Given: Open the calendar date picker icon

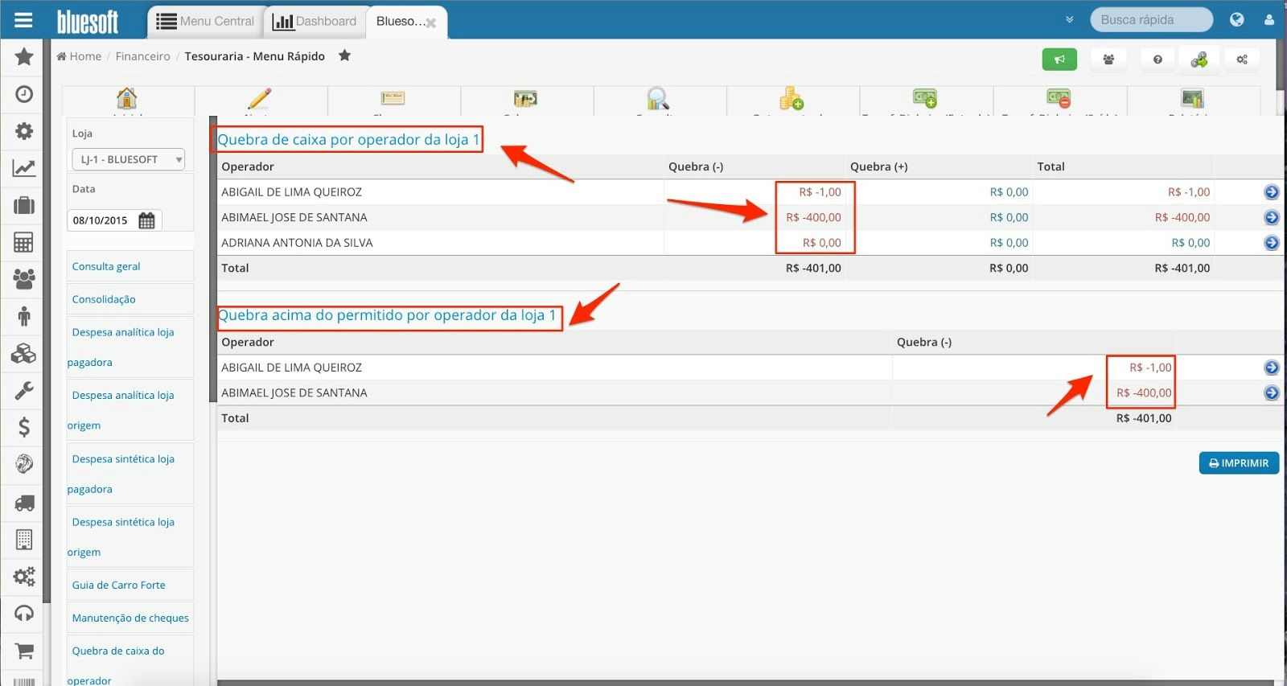Looking at the screenshot, I should coord(147,220).
